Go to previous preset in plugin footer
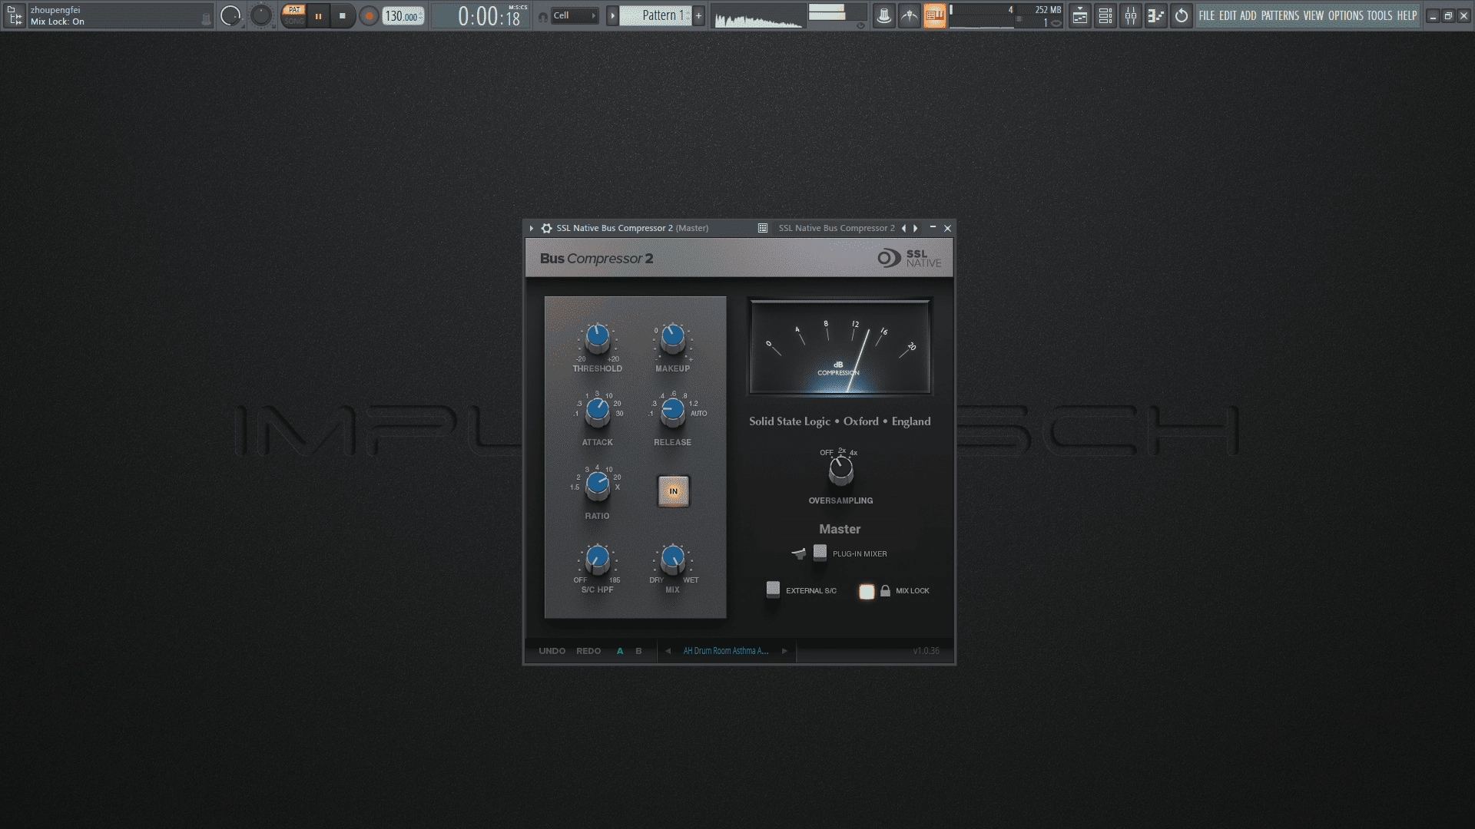Viewport: 1475px width, 829px height. (668, 651)
